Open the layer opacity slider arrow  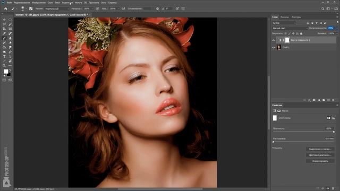coord(337,28)
